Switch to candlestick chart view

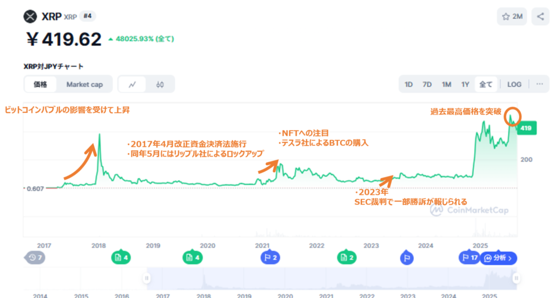coord(160,84)
